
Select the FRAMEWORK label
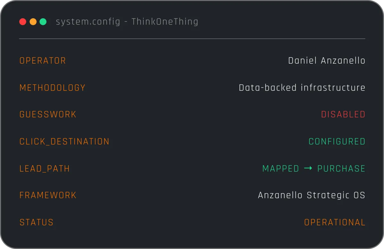(x=48, y=195)
